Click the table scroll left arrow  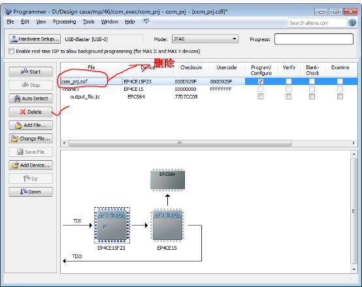tap(65, 143)
